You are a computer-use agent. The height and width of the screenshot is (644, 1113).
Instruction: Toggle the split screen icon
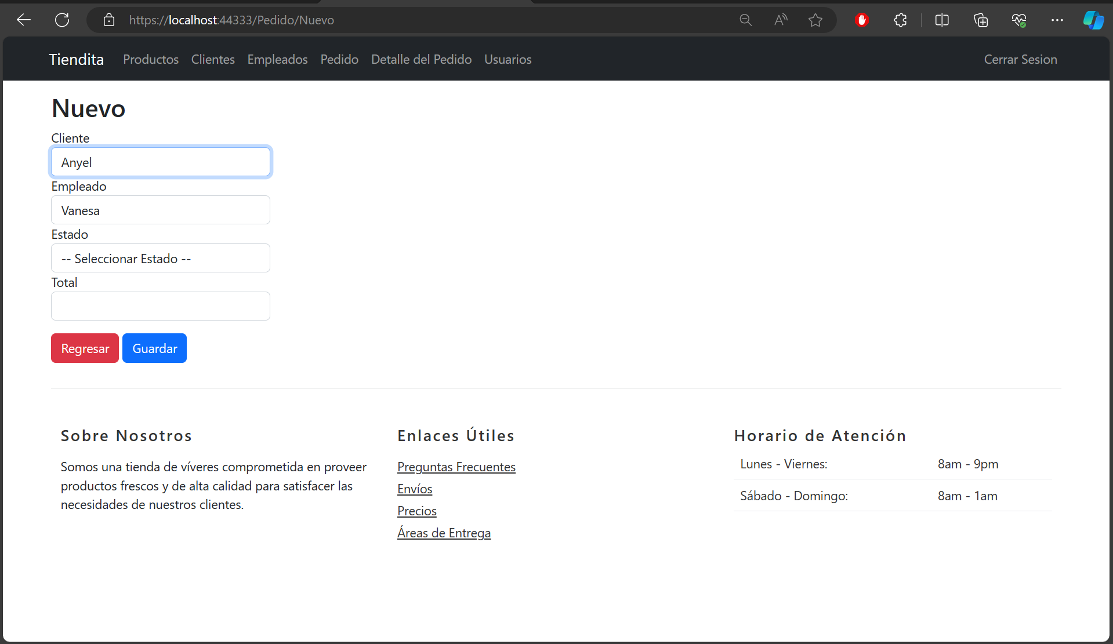point(942,20)
